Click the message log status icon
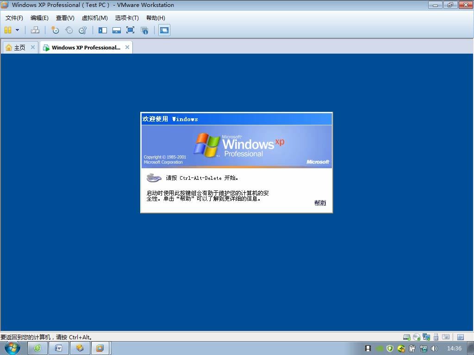 (461, 337)
